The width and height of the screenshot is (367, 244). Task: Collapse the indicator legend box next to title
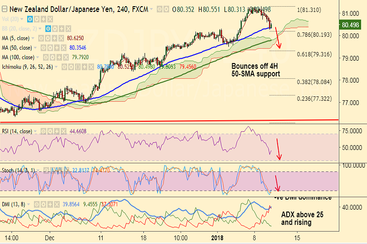(4, 9)
